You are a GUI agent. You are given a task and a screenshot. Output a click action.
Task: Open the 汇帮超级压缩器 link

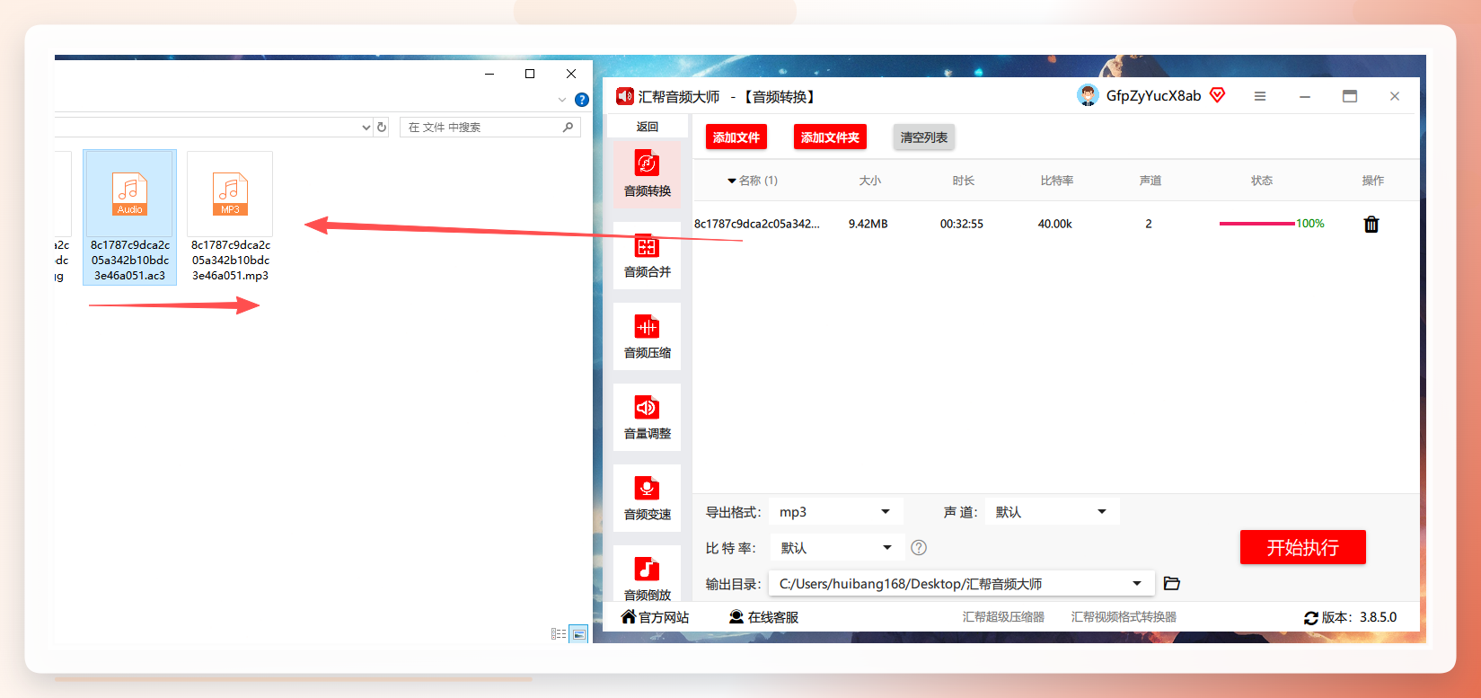(x=1003, y=617)
